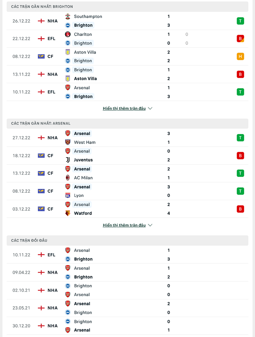Open the Arsenal vs Watford match on 03.12.22
Image resolution: width=255 pixels, height=337 pixels.
pyautogui.click(x=127, y=209)
